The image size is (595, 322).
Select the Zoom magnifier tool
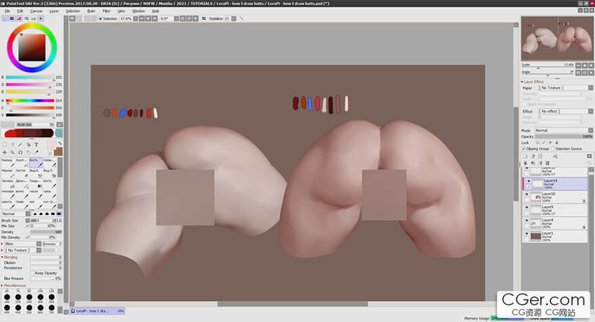pos(13,153)
